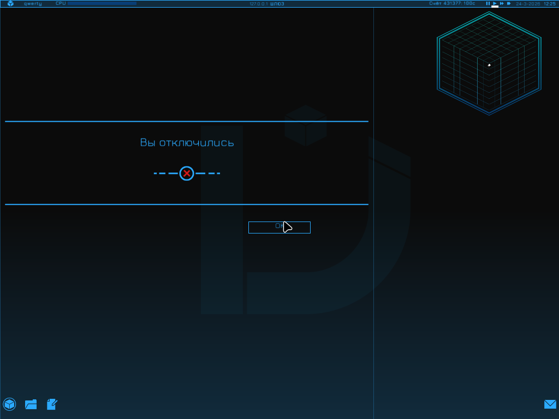Click the Вы отключились message text

[187, 142]
